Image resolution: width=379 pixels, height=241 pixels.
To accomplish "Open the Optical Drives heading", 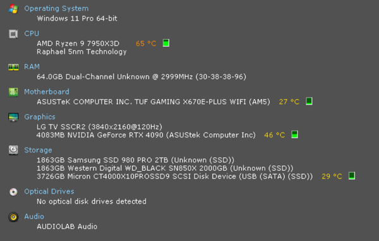I will (49, 192).
